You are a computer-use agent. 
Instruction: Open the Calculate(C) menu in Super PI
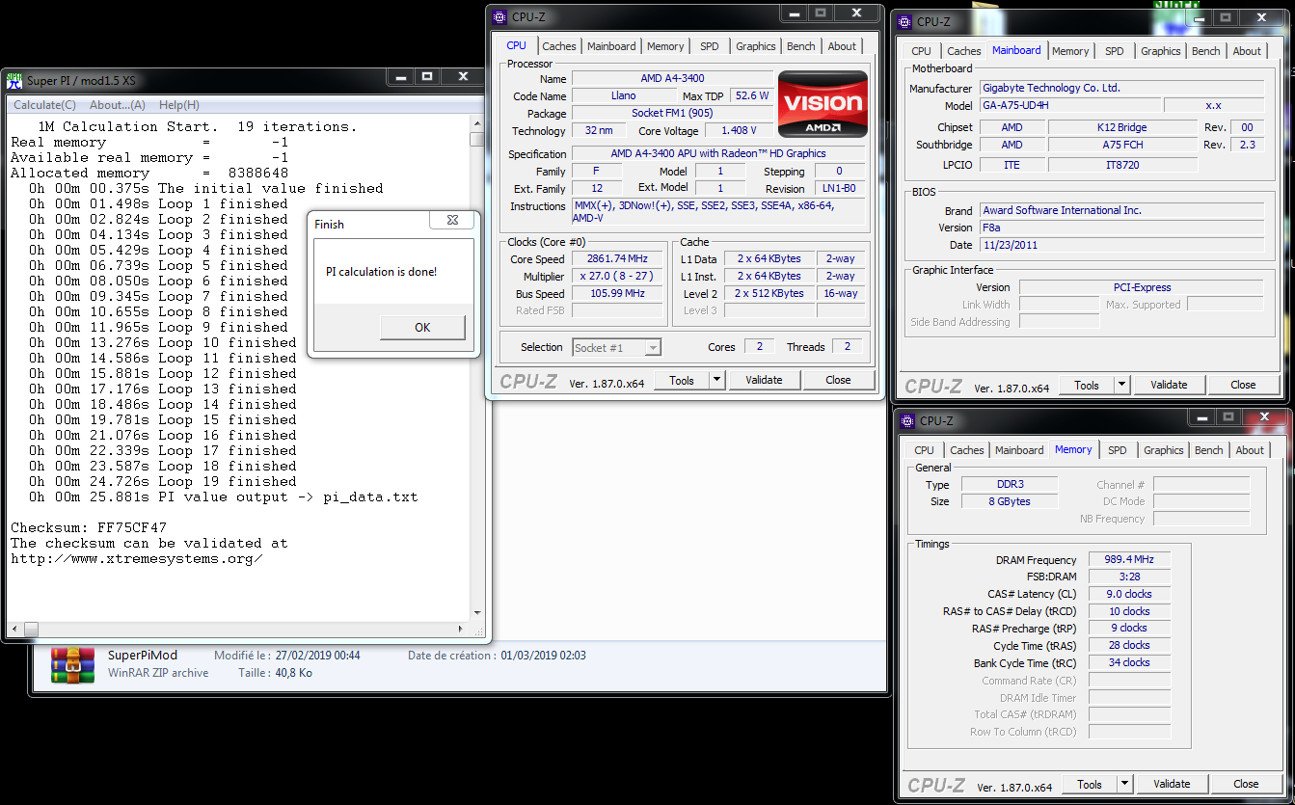(44, 105)
